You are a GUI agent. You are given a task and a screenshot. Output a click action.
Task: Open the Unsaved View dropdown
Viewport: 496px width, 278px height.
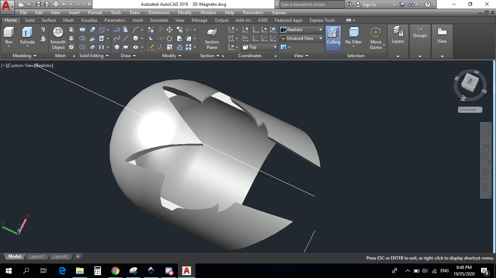coord(301,38)
